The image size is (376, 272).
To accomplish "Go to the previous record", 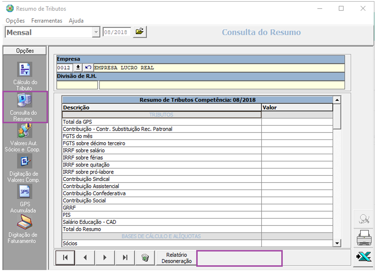I will 85,258.
